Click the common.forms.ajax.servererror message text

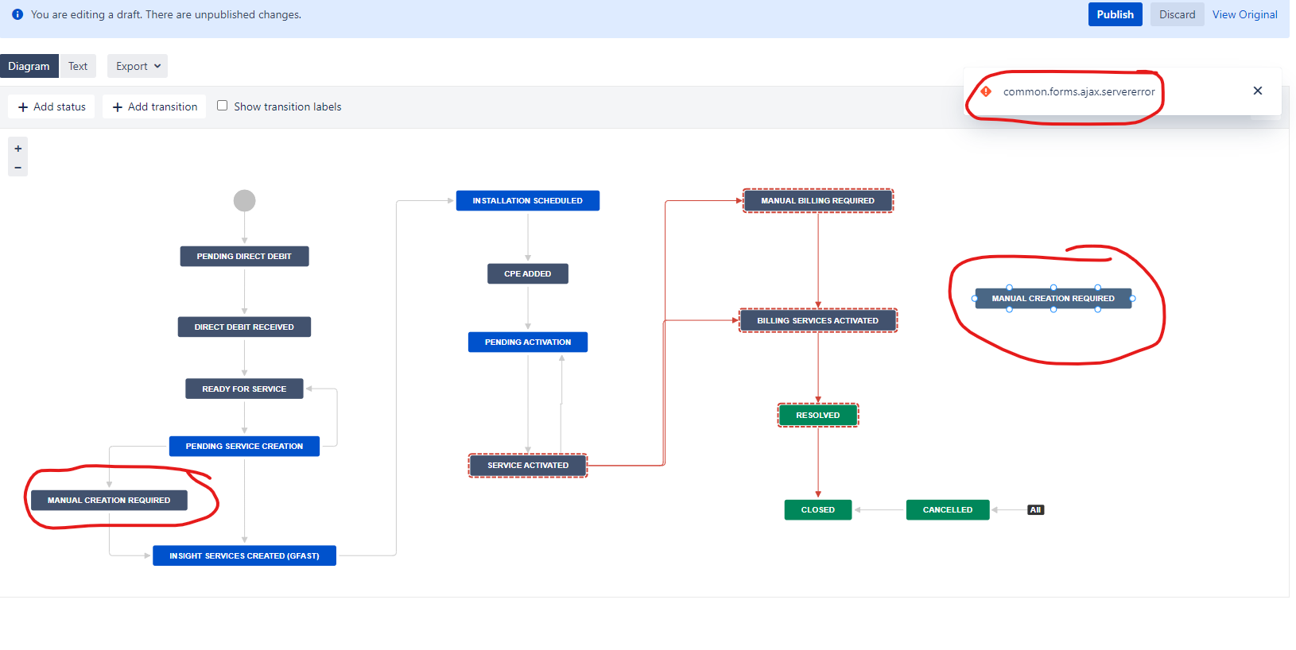[x=1079, y=91]
